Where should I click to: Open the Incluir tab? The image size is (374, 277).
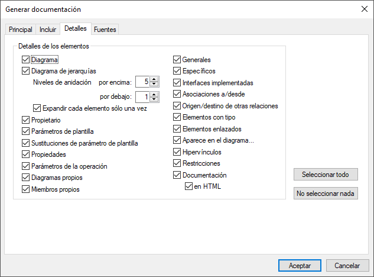tap(48, 30)
